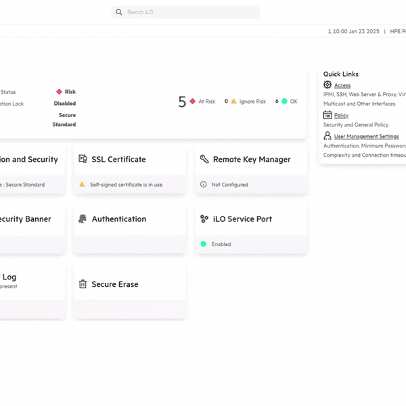Click the Policy calendar icon
This screenshot has height=406, width=406.
point(328,115)
